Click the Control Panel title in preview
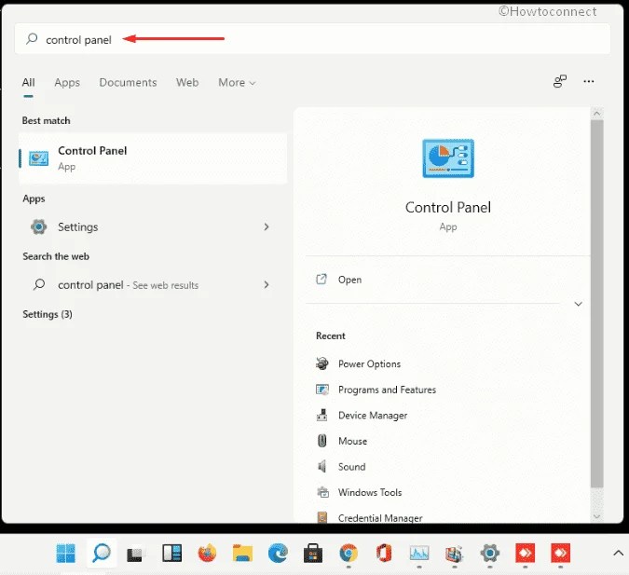 [448, 208]
